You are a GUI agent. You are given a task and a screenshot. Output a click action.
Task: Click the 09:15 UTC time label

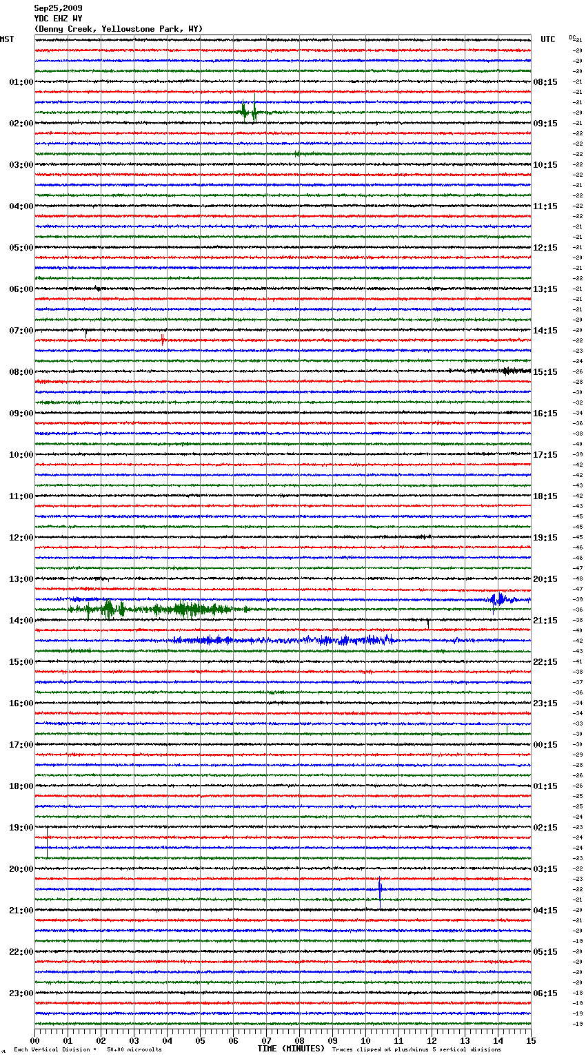coord(545,124)
